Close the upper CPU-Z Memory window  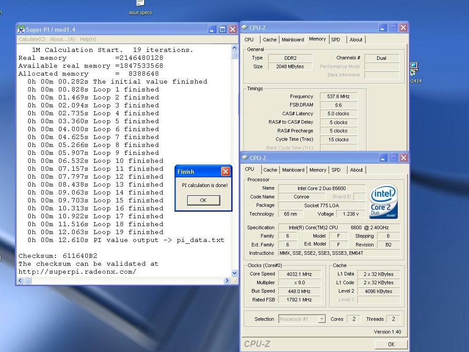[403, 28]
